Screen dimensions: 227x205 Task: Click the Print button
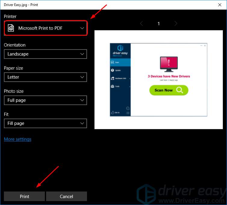tap(24, 196)
